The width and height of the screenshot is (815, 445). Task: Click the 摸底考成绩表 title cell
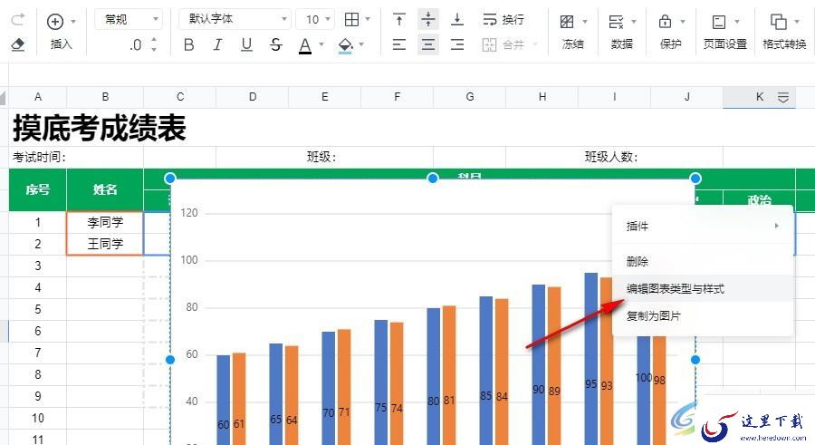click(99, 128)
